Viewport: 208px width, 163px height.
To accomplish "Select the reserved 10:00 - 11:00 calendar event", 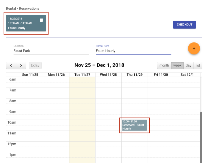I will pyautogui.click(x=134, y=125).
